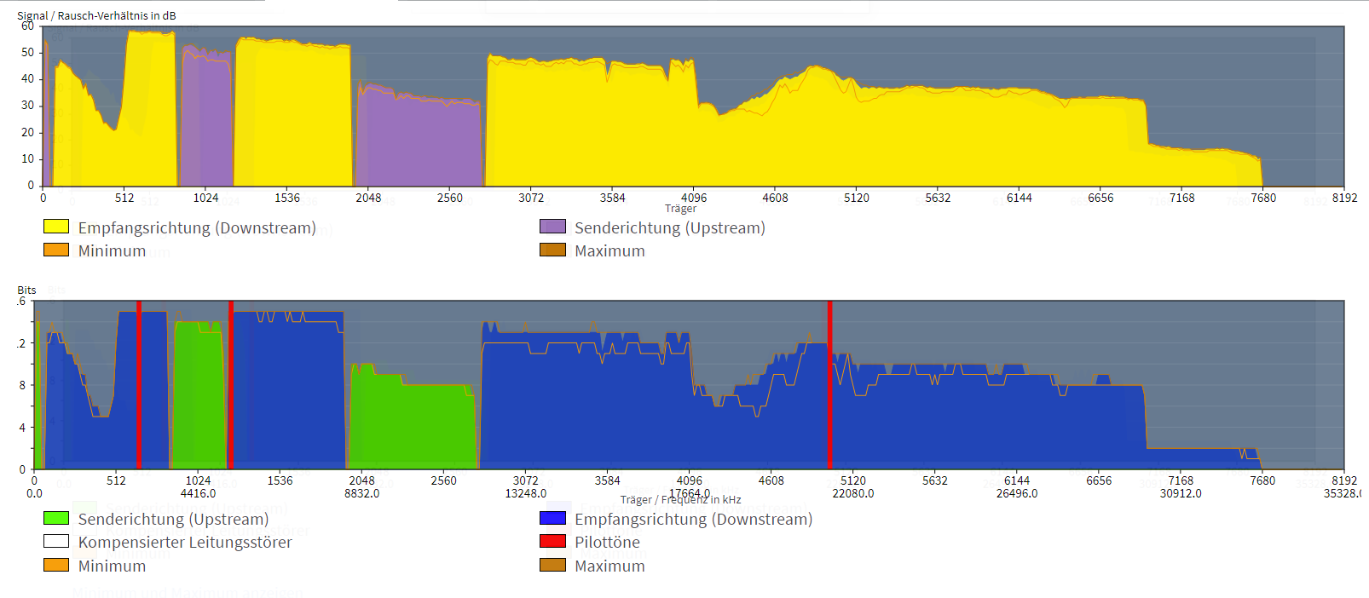Click blue Downstream swatch in Bits chart legend
This screenshot has width=1369, height=598.
(552, 518)
